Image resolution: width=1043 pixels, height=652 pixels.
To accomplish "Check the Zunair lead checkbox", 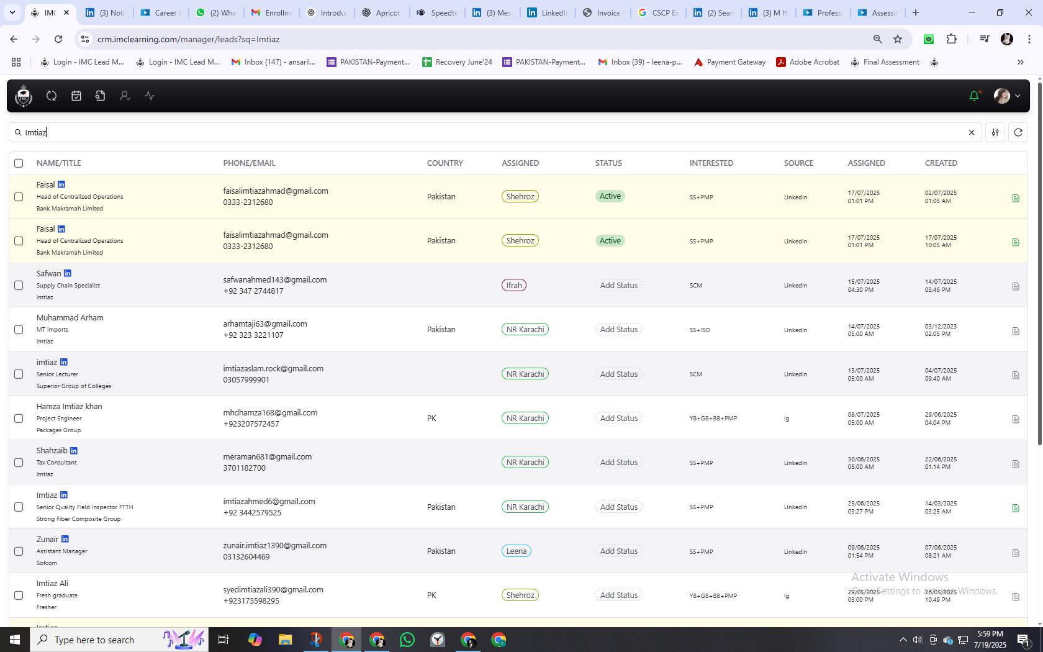I will [19, 551].
